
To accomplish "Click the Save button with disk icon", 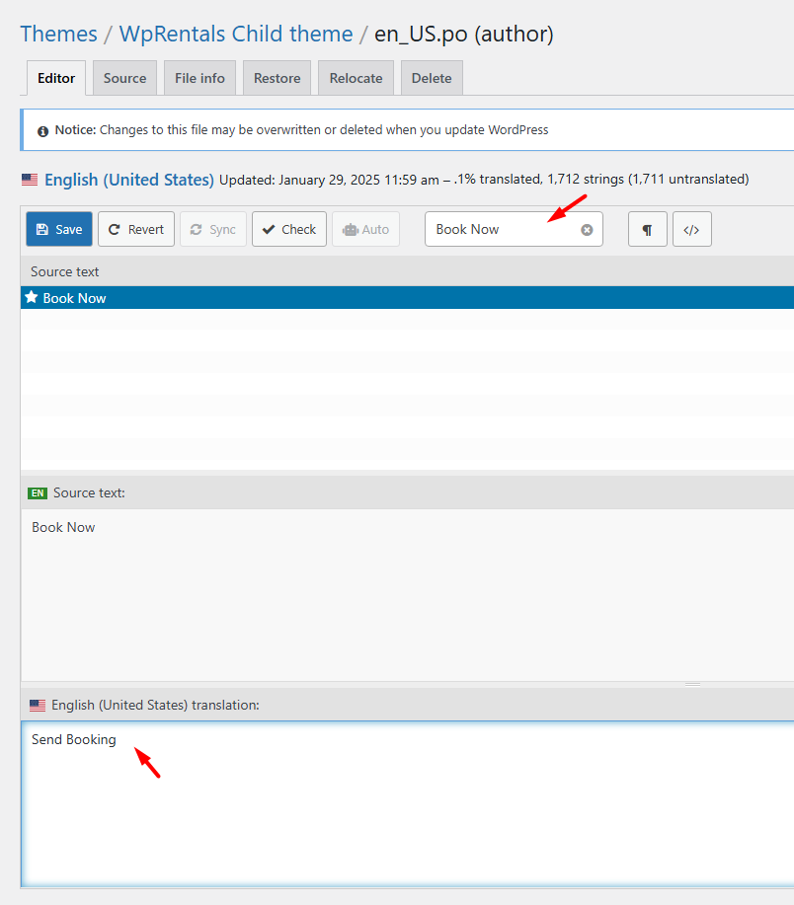I will point(59,229).
